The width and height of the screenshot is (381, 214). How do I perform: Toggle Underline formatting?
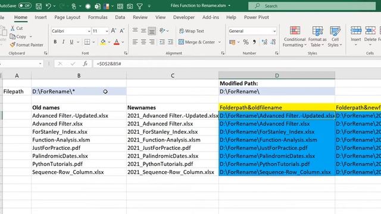tap(71, 42)
